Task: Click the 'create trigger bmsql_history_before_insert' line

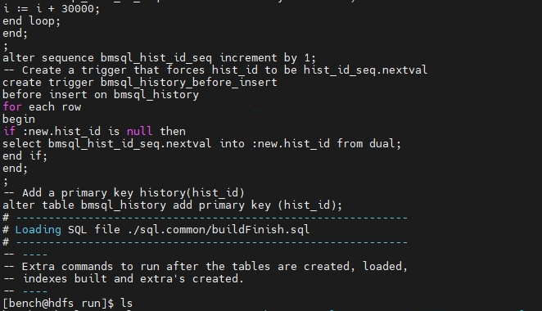Action: tap(140, 82)
